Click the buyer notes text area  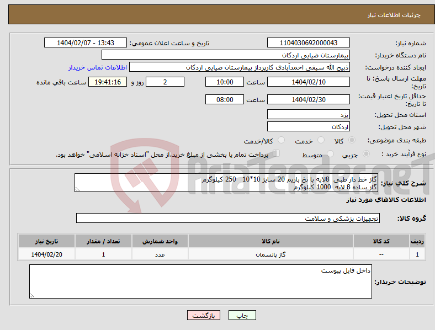[200, 281]
